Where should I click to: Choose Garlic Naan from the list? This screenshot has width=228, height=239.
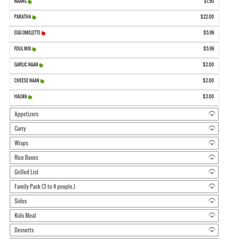[x=26, y=65]
